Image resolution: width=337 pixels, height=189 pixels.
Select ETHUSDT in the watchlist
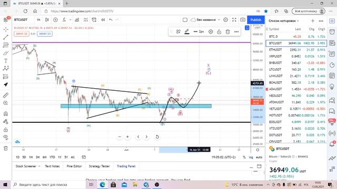[296, 50]
